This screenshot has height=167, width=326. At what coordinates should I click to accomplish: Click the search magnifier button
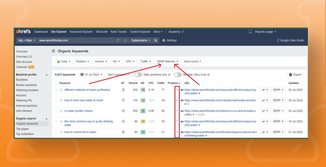(156, 41)
